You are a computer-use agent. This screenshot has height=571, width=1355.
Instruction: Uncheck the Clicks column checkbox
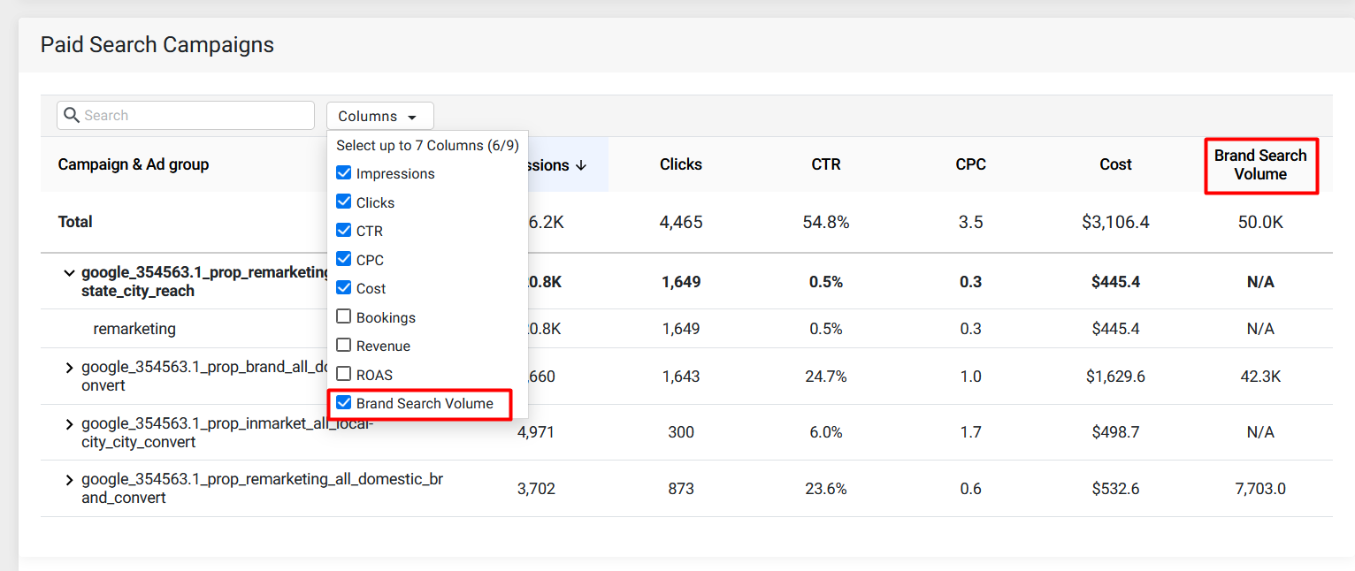(x=344, y=202)
